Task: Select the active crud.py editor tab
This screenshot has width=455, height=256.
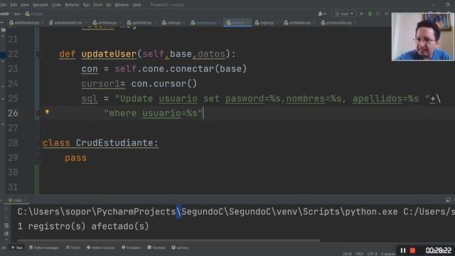Action: [237, 23]
